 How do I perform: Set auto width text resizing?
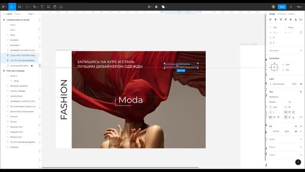(285, 112)
